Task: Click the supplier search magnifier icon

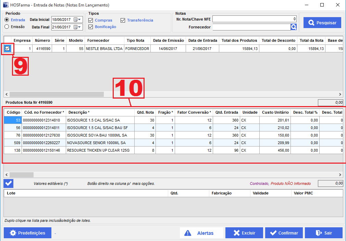Action: point(294,27)
